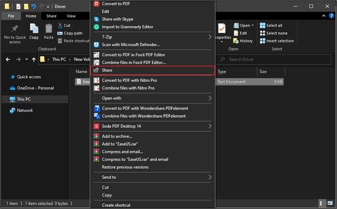Expand the Open with submenu
The image size is (337, 209).
(210, 98)
